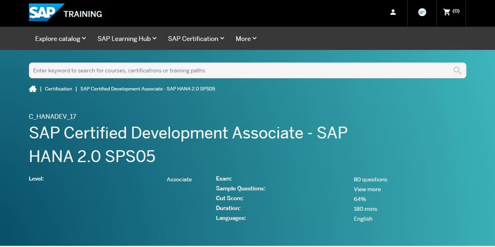
Task: Expand the chevron beside SAP Learning Hub
Action: pyautogui.click(x=154, y=39)
